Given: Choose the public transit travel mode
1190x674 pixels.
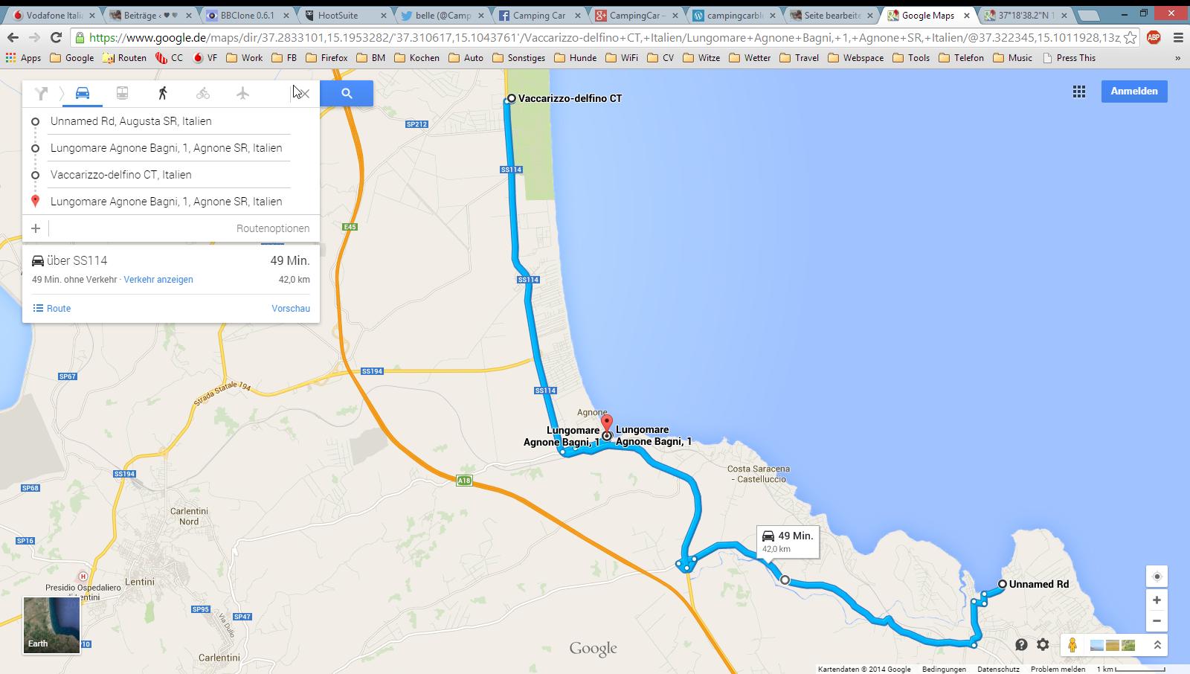Looking at the screenshot, I should coord(122,93).
